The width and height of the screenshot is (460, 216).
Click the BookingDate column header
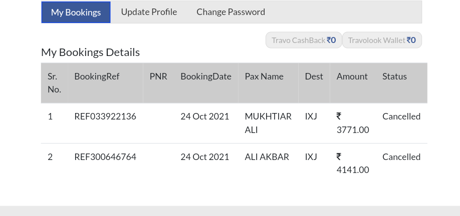(206, 76)
